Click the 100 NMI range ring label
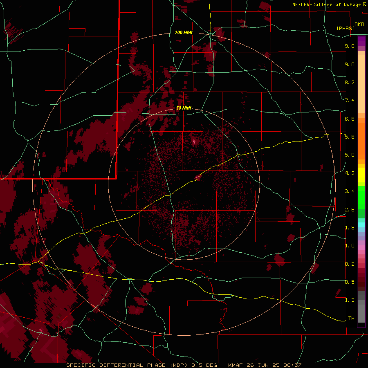 pos(184,32)
